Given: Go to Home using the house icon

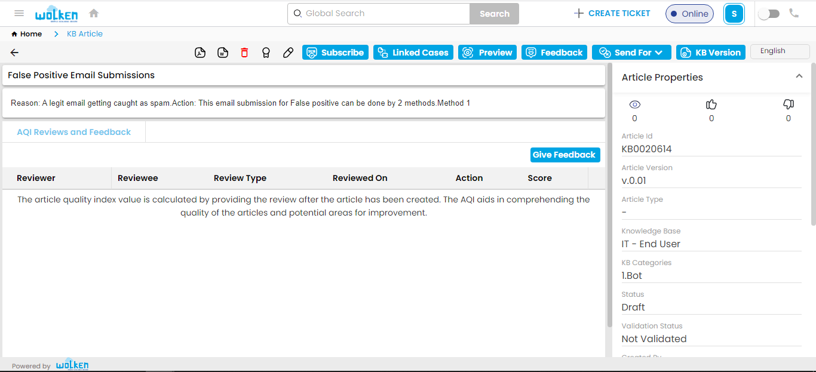Looking at the screenshot, I should point(93,12).
